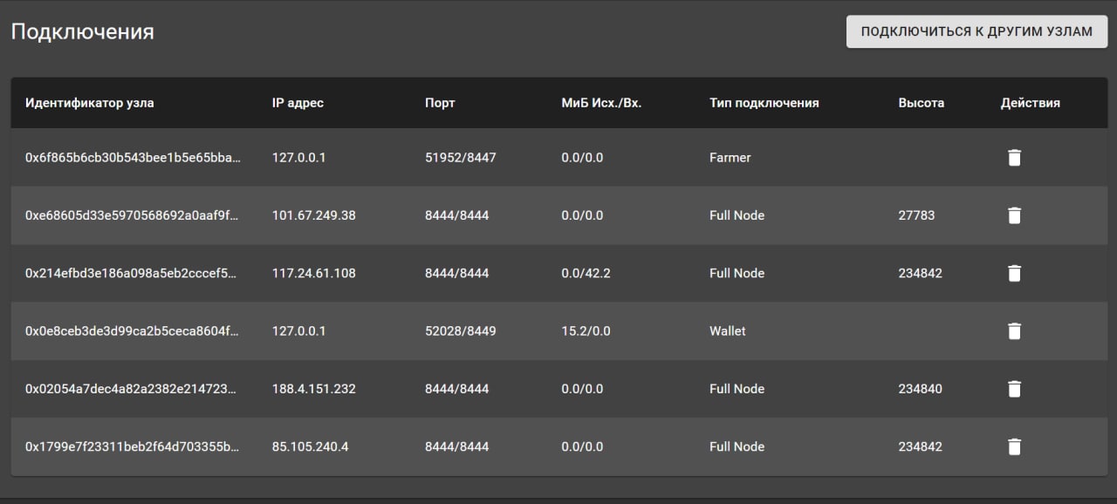Click height 234842 in the 117.24.61.108 row

click(921, 273)
